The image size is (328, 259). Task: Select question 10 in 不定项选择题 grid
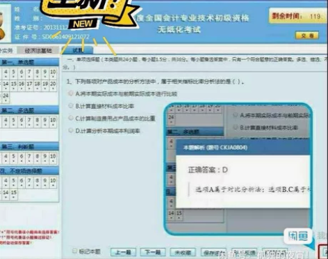pyautogui.click(x=53, y=182)
